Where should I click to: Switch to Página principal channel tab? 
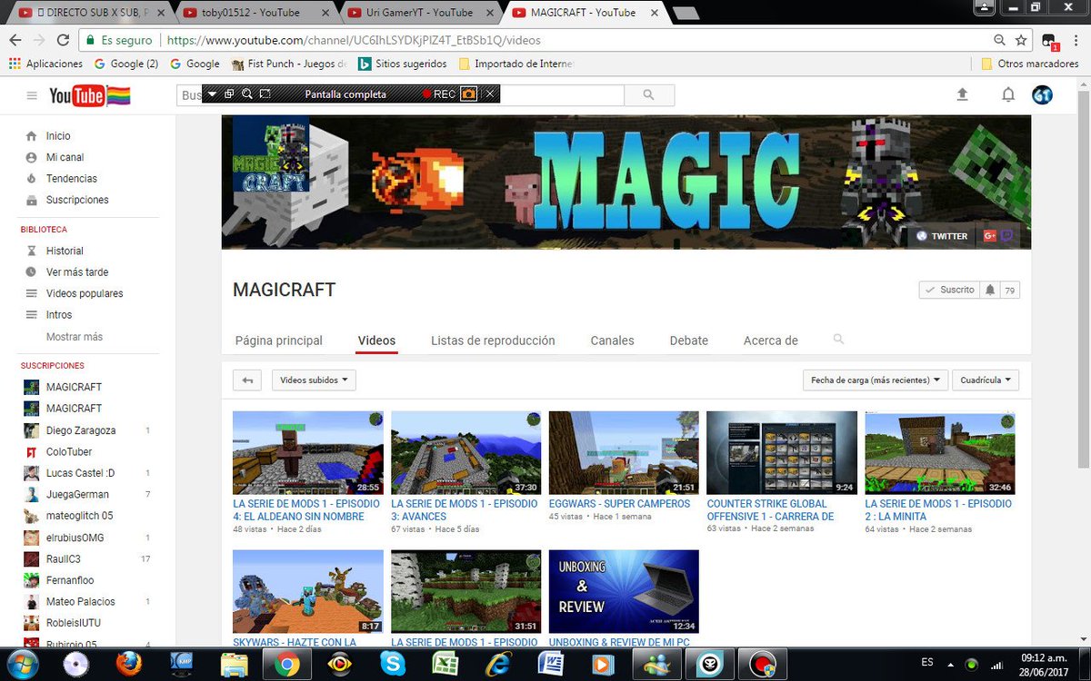[279, 340]
